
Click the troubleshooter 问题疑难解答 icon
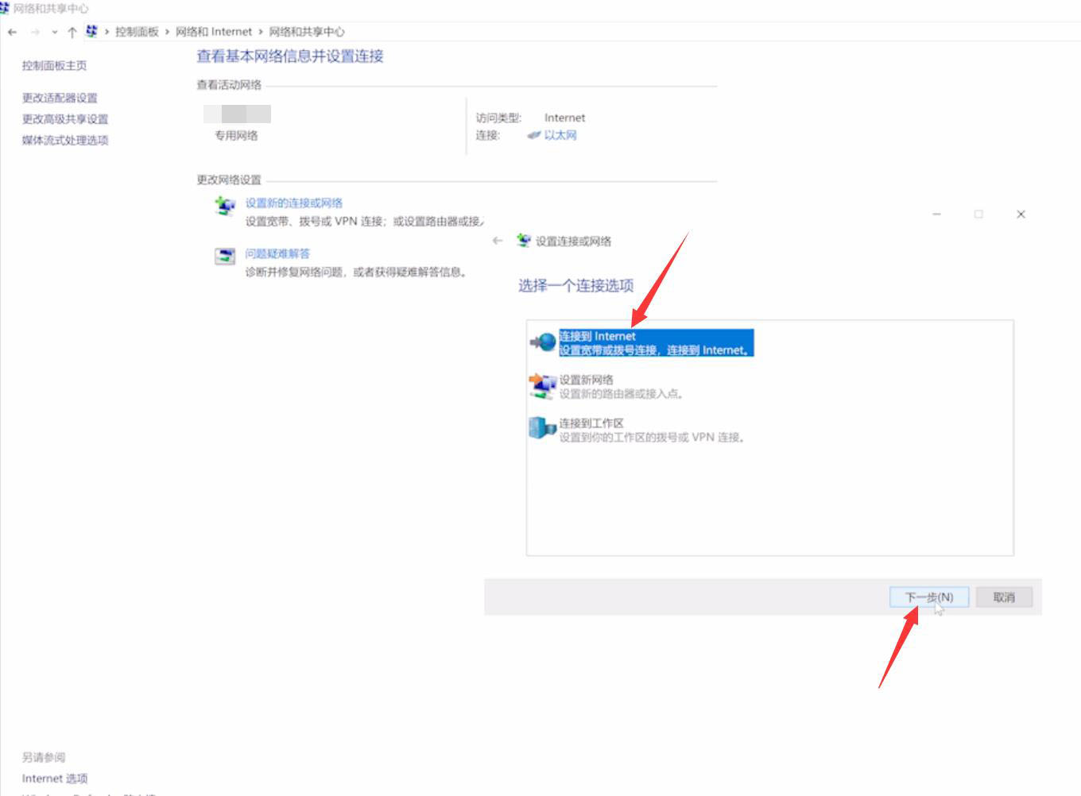[225, 256]
